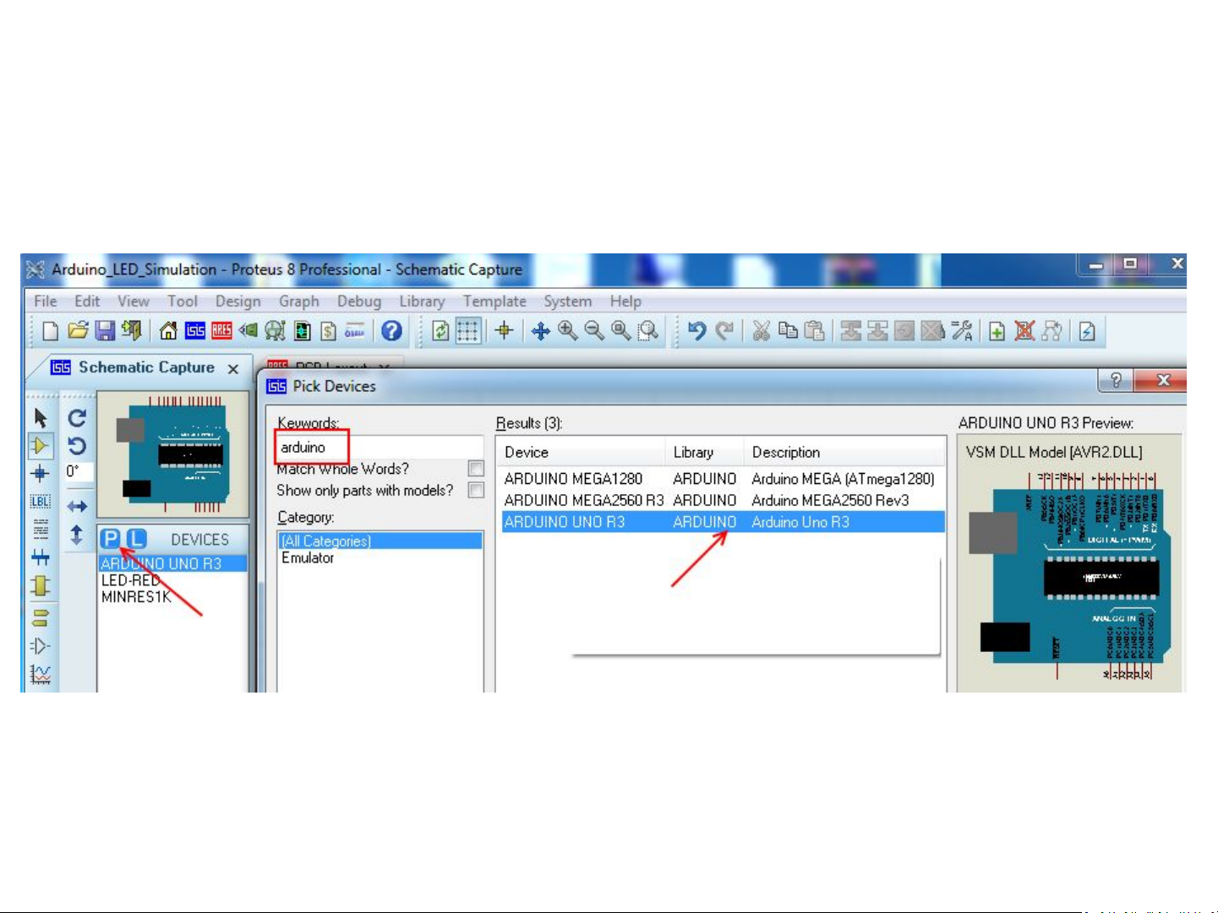Toggle Show only parts with models checkbox
Image resolution: width=1218 pixels, height=913 pixels.
tap(476, 491)
